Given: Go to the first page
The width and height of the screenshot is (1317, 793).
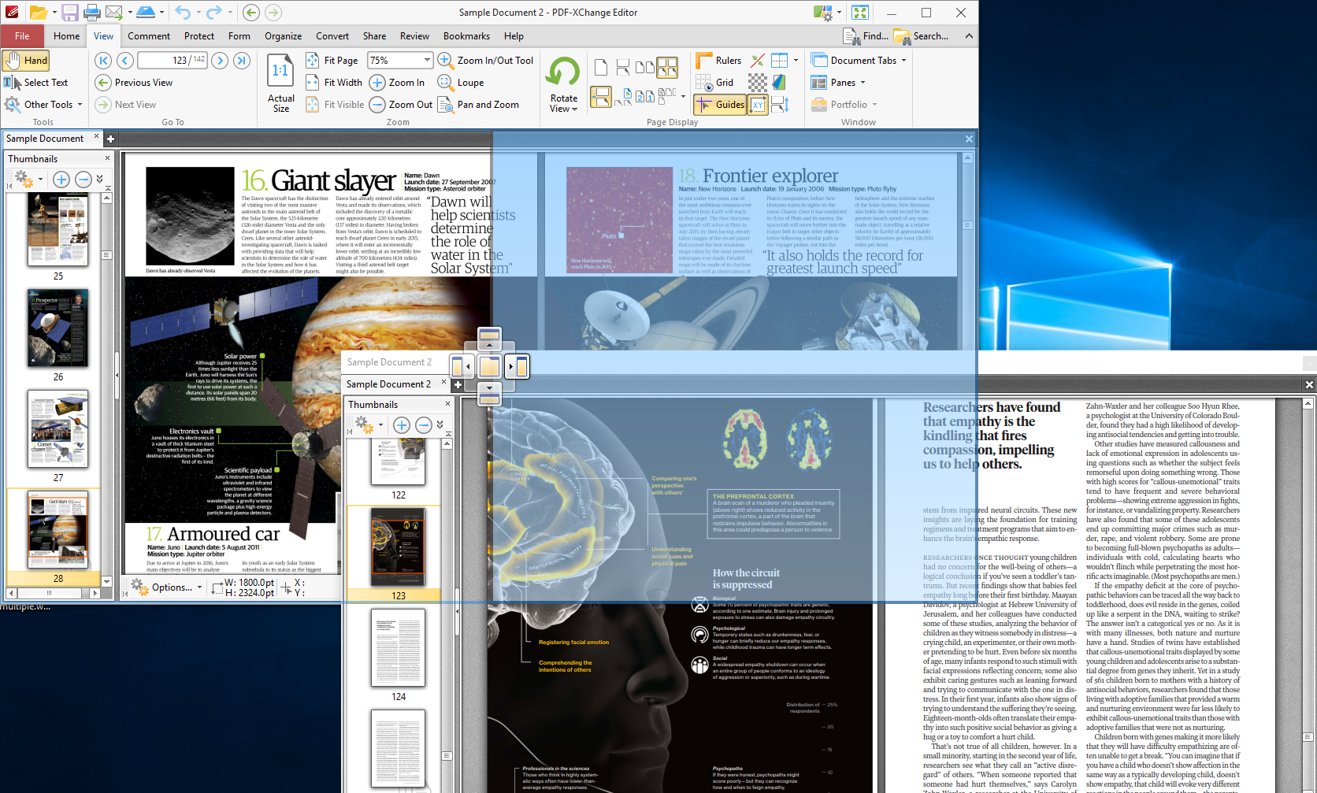Looking at the screenshot, I should tap(103, 60).
